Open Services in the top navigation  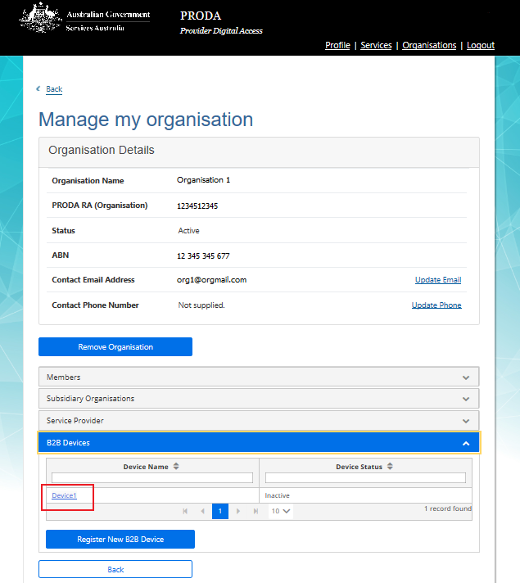[x=376, y=45]
